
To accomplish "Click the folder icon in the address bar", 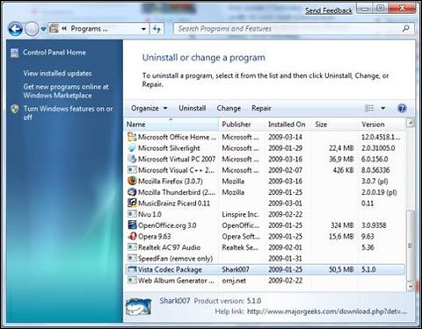I will point(55,29).
